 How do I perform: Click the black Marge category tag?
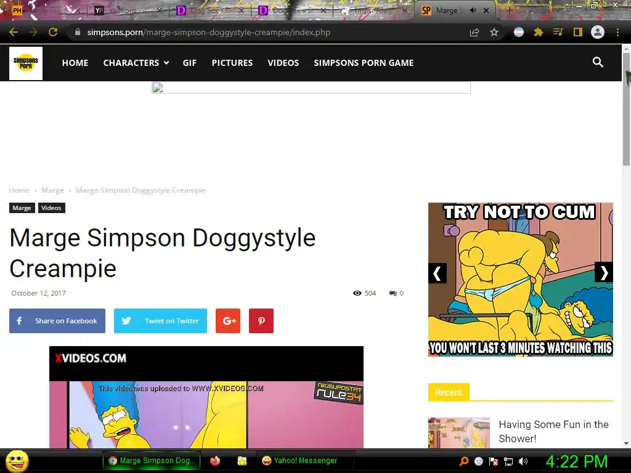pyautogui.click(x=22, y=208)
